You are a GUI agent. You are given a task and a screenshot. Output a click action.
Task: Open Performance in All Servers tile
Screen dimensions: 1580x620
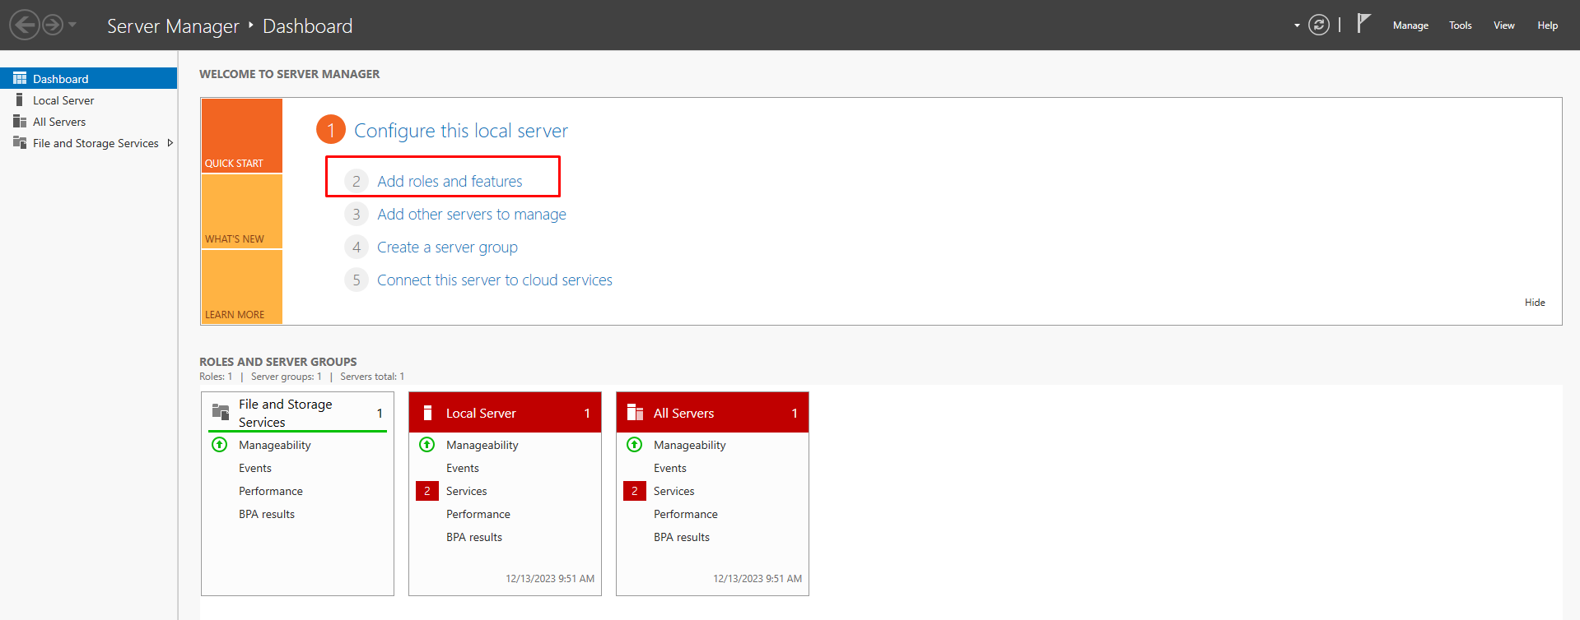(686, 514)
